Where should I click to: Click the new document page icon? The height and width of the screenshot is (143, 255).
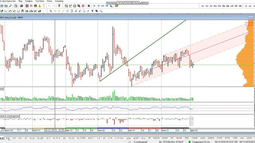point(16,6)
